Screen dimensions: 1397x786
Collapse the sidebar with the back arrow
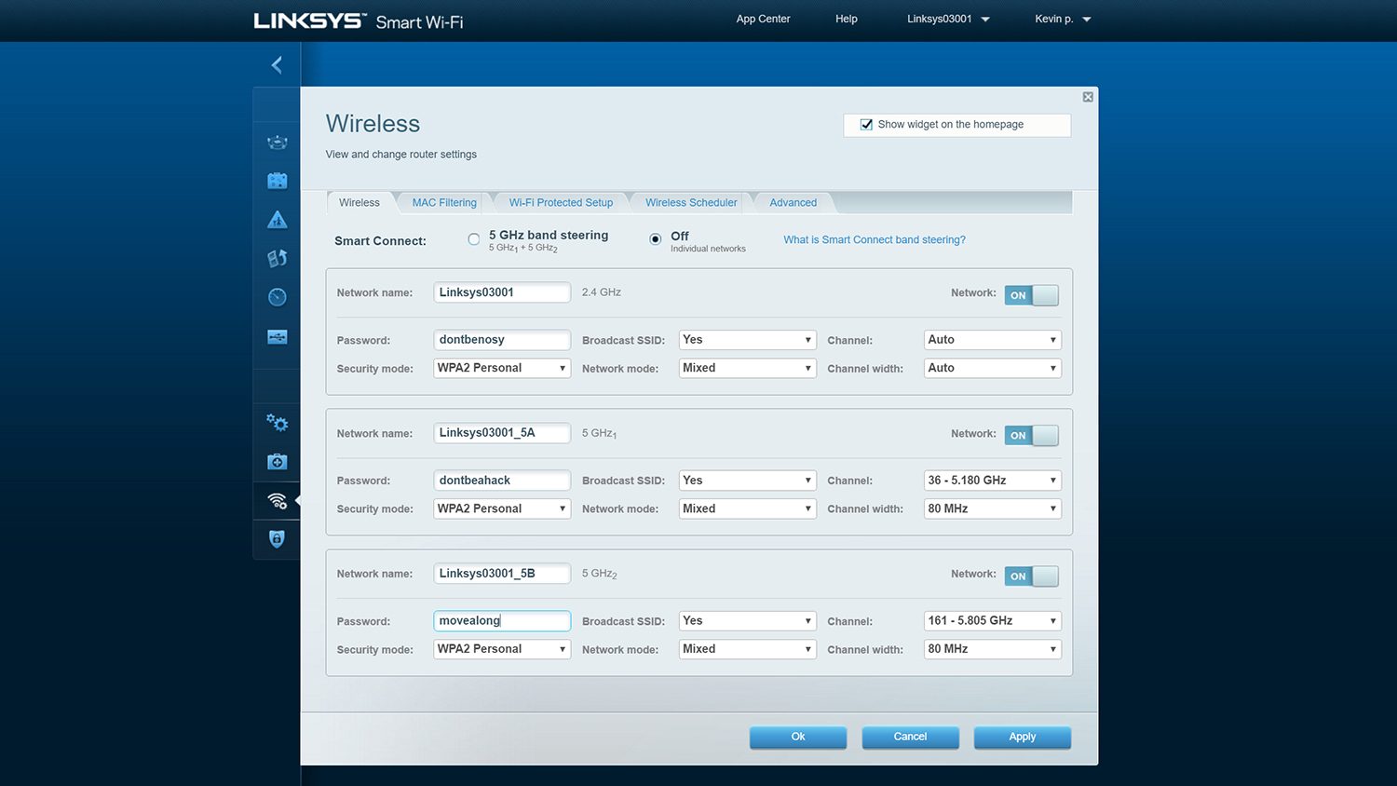(277, 64)
